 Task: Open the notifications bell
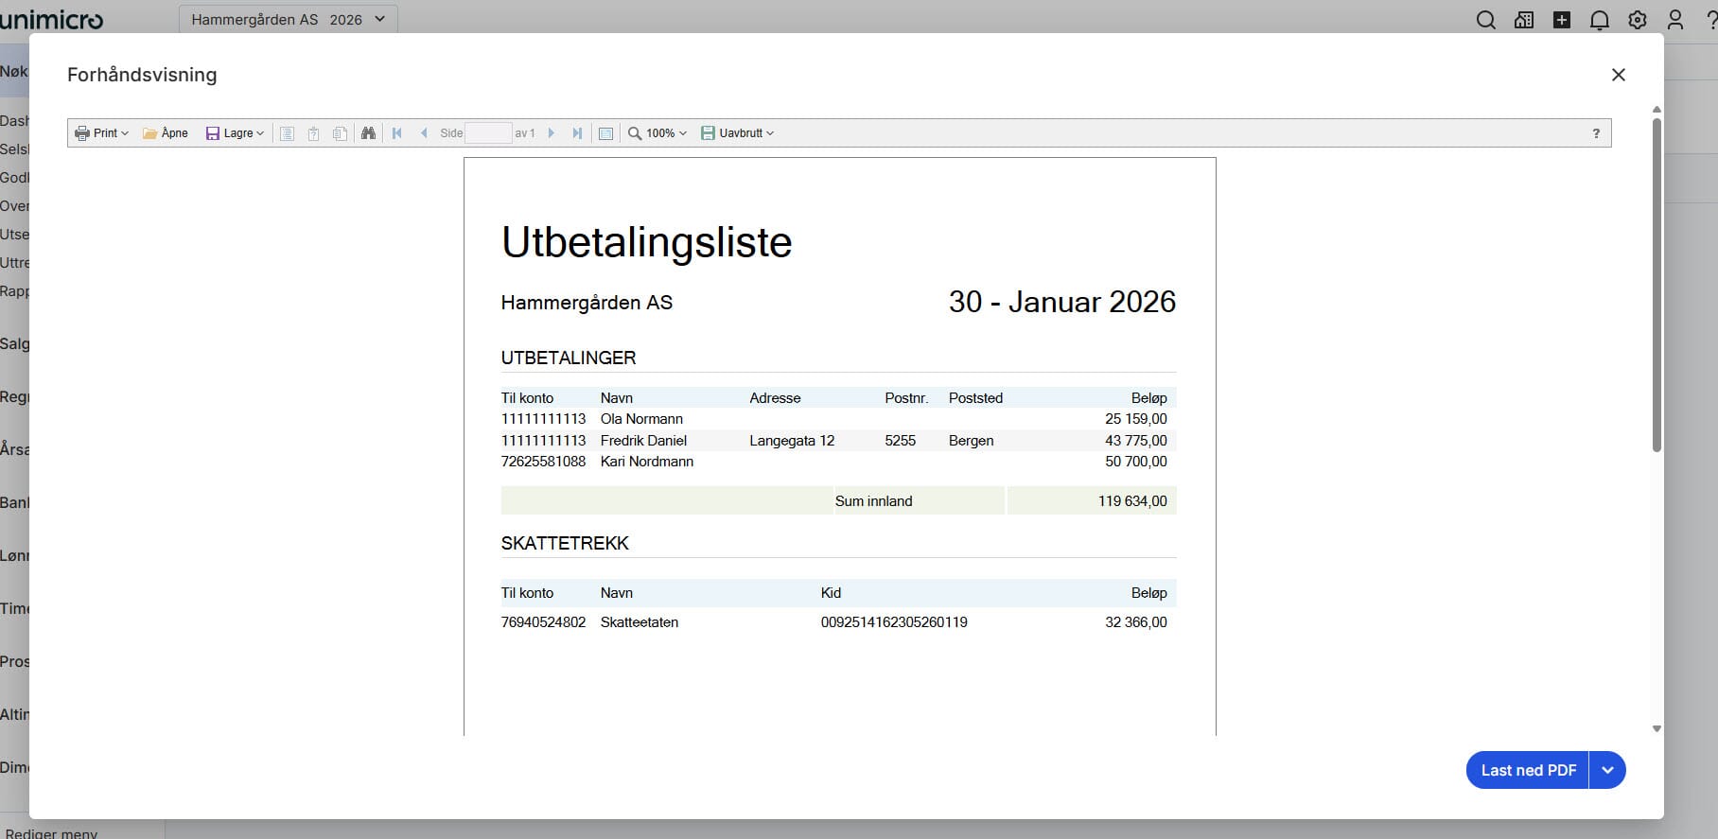[1599, 20]
